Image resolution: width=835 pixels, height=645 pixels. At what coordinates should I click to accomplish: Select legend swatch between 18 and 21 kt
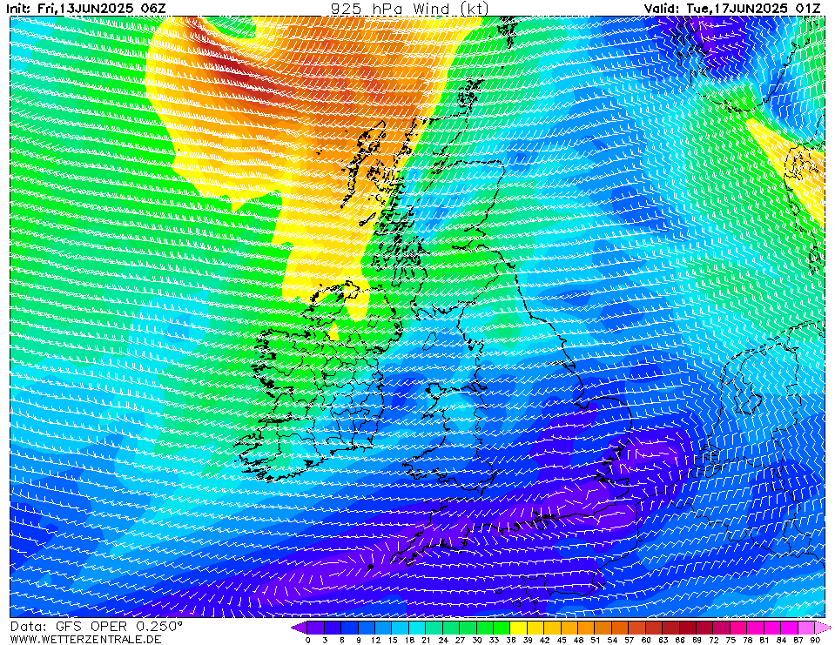(x=418, y=628)
